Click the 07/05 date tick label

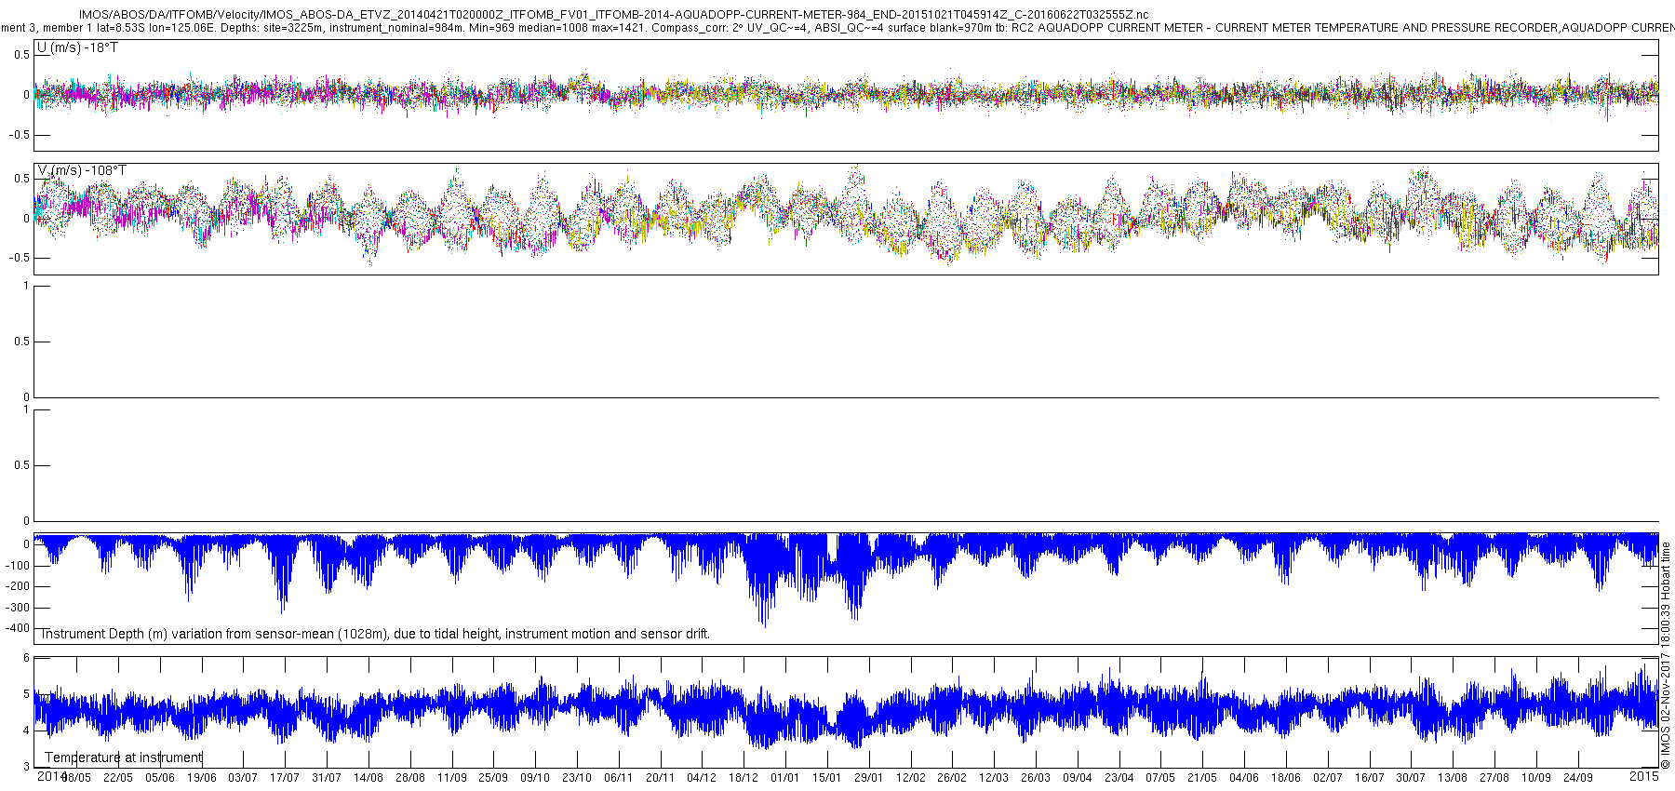point(1160,778)
